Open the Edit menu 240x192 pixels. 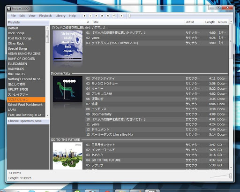point(22,15)
